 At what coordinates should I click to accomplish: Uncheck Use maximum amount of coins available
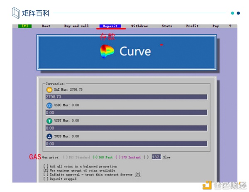point(46,170)
